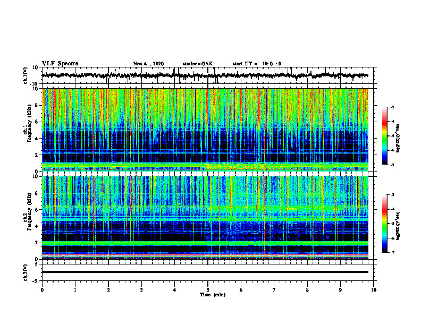The height and width of the screenshot is (325, 421).
Task: Click time axis tick label "2"
Action: [x=108, y=290]
